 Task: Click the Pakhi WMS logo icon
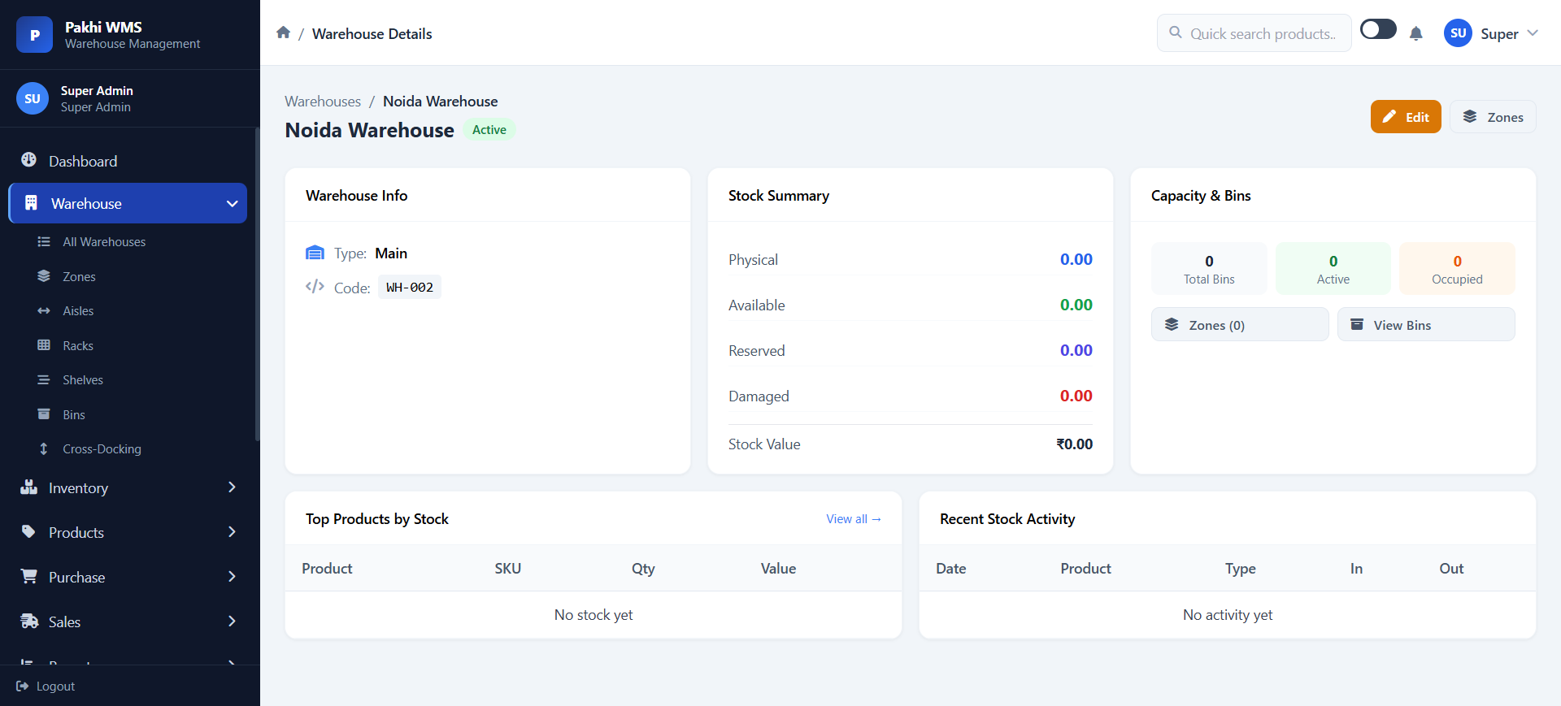point(34,34)
